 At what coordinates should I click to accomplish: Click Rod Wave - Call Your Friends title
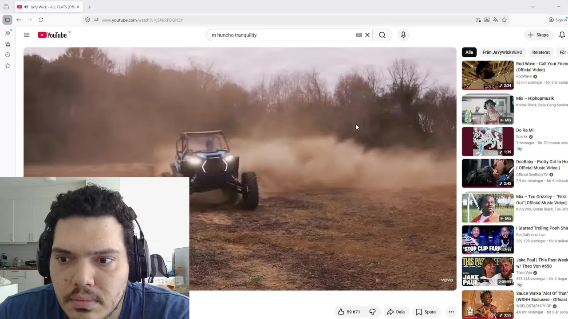542,66
